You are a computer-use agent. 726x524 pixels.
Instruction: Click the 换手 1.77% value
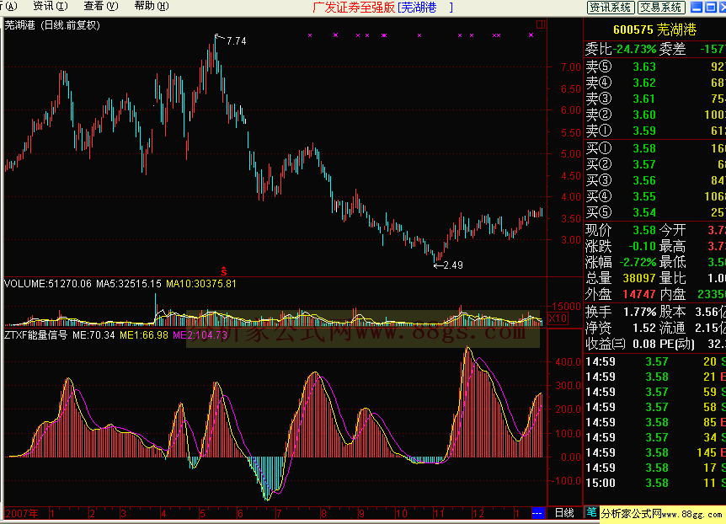(x=640, y=312)
